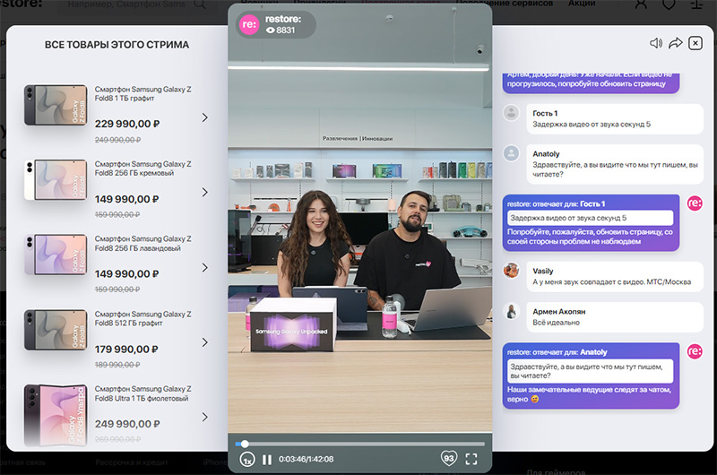Viewport: 717px width, 475px height.
Task: Change playback speed with 1x button
Action: [x=247, y=460]
